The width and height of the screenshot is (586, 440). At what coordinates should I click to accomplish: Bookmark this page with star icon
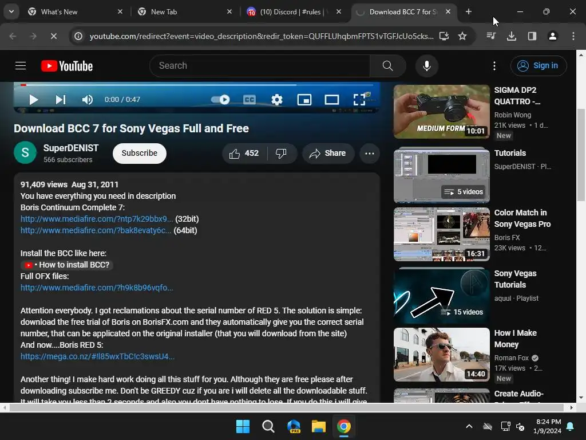coord(462,36)
